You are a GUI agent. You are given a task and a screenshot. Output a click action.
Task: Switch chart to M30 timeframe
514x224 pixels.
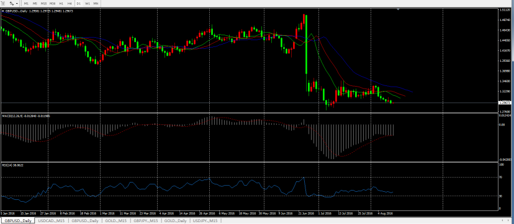[x=52, y=3]
